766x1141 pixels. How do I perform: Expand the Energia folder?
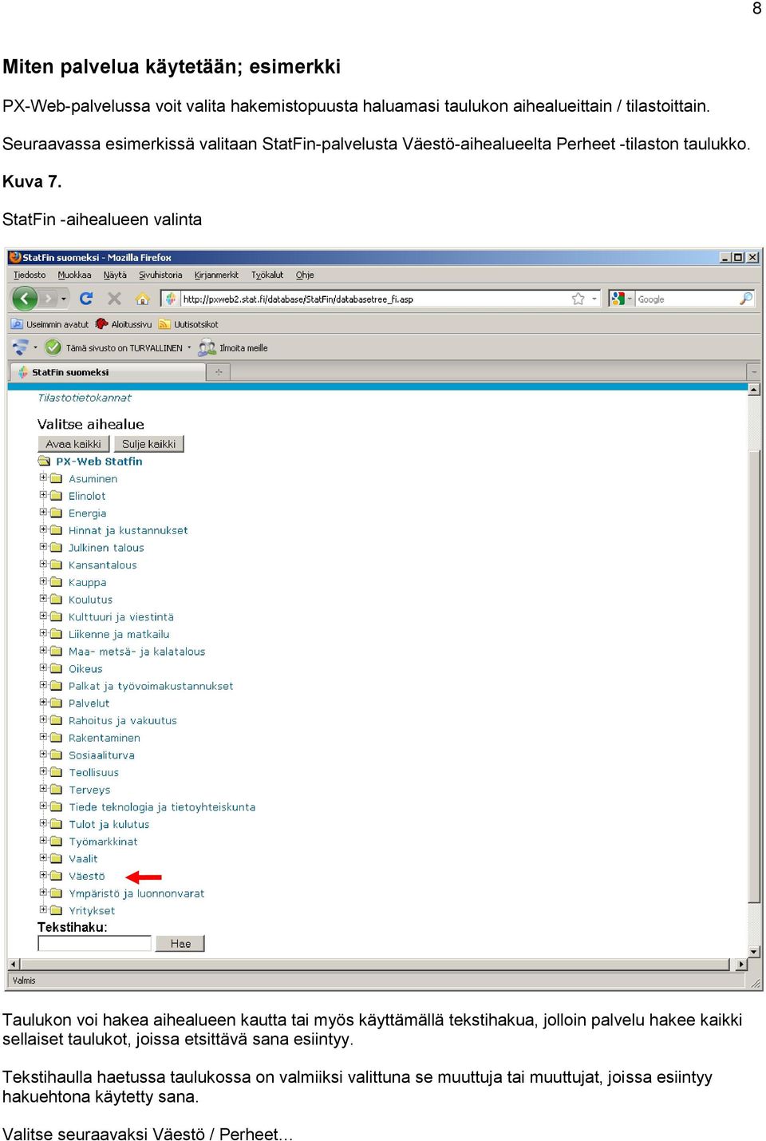pos(44,512)
